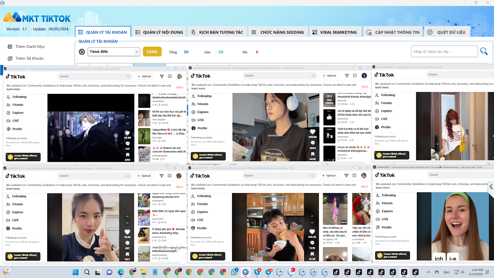Click the down chevron on the headphones girl video
This screenshot has height=278, width=494.
tap(312, 122)
